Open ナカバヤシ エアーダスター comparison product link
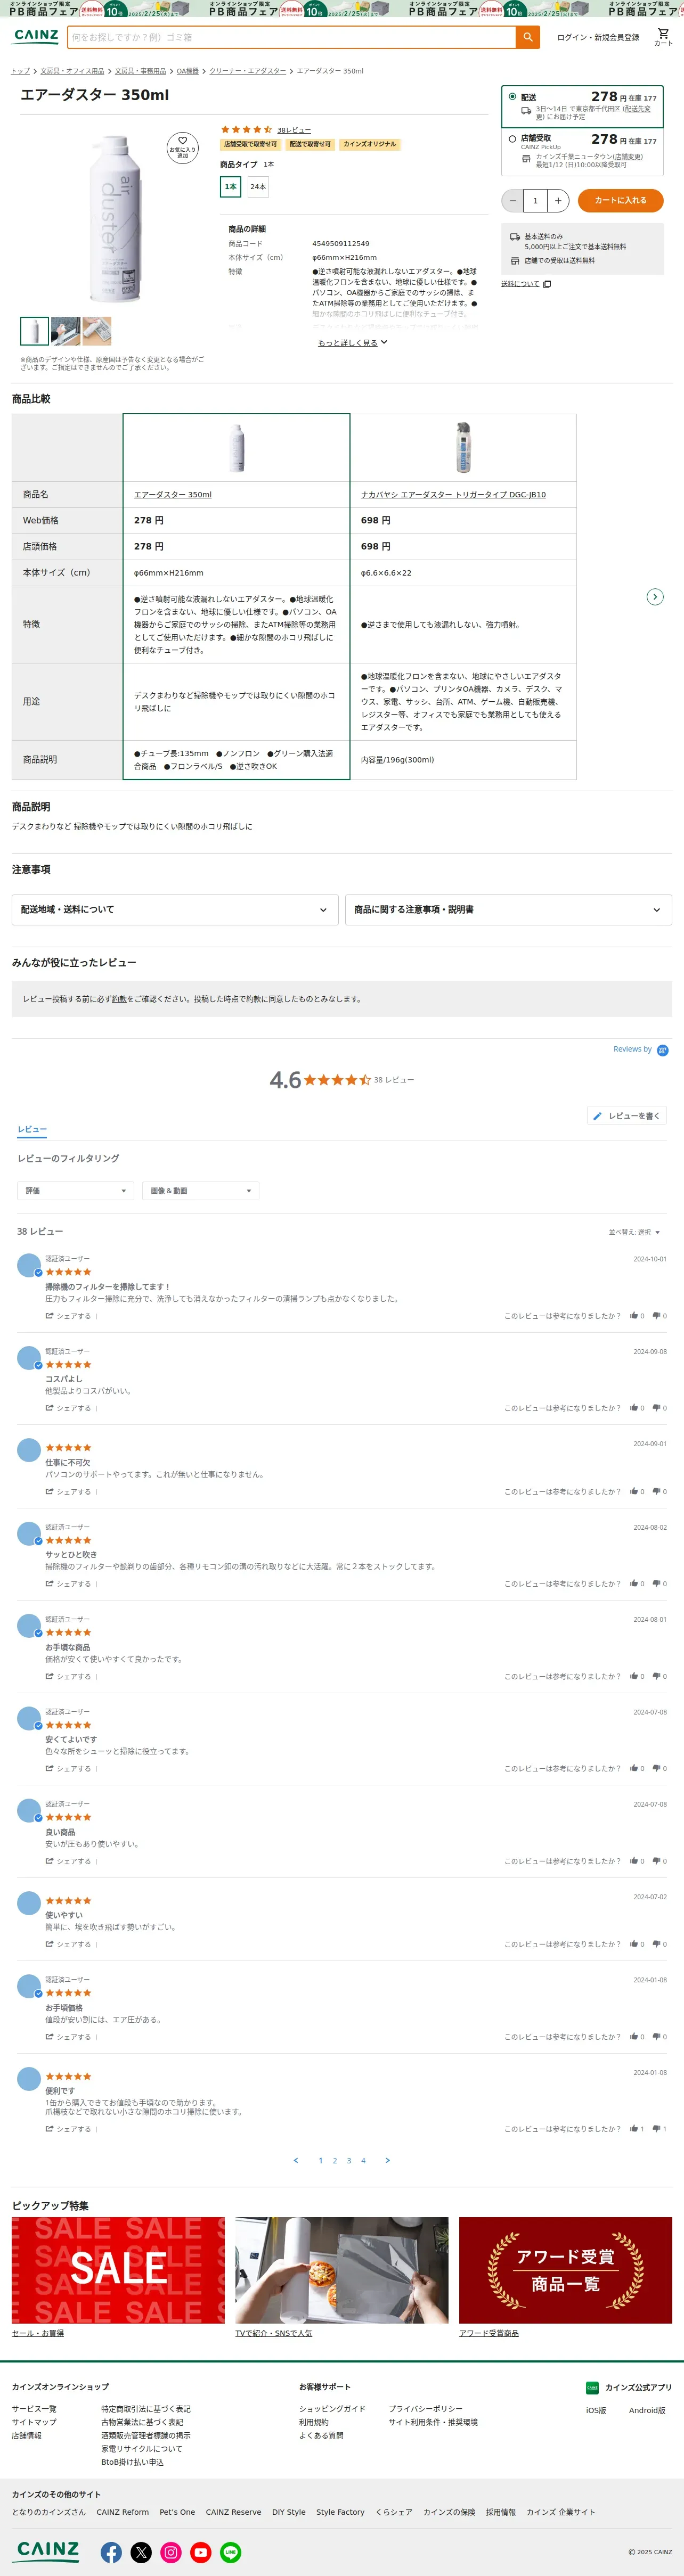 pyautogui.click(x=453, y=495)
